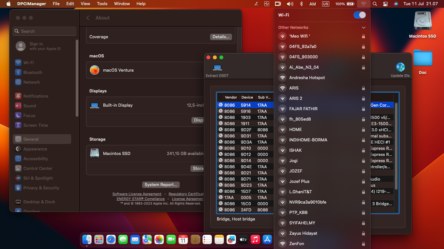The image size is (444, 249).
Task: Click the Siri icon in menu bar
Action: (396, 4)
